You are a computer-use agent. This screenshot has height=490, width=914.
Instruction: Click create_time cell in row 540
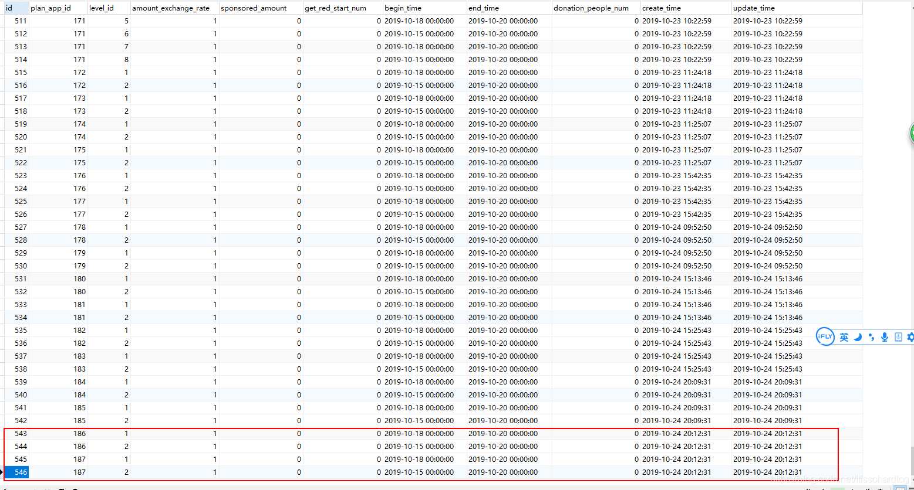686,395
